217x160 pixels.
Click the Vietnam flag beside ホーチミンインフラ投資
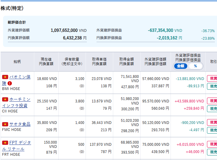pyautogui.click(x=5, y=99)
